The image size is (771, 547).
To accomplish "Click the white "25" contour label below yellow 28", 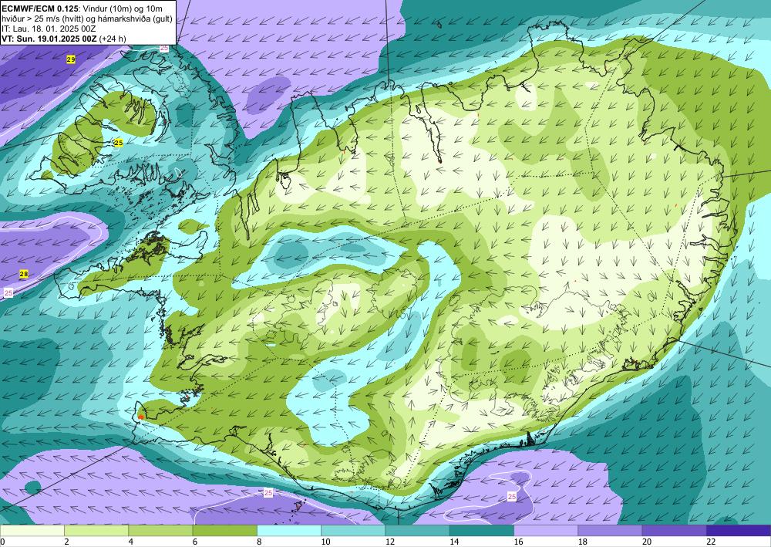I will coord(8,293).
